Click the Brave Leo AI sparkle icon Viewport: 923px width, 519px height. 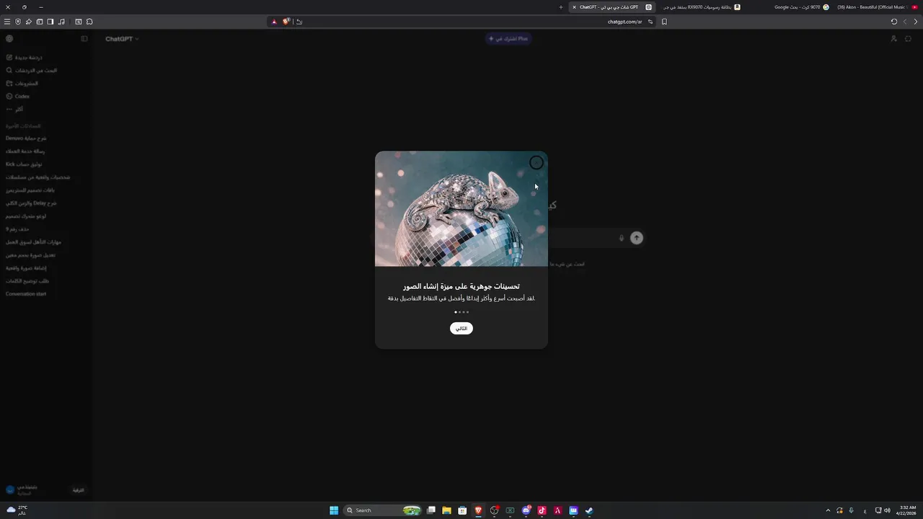pos(29,22)
